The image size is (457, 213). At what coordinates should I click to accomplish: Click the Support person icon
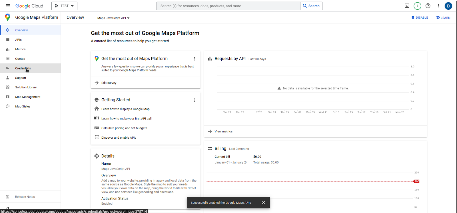pos(8,78)
